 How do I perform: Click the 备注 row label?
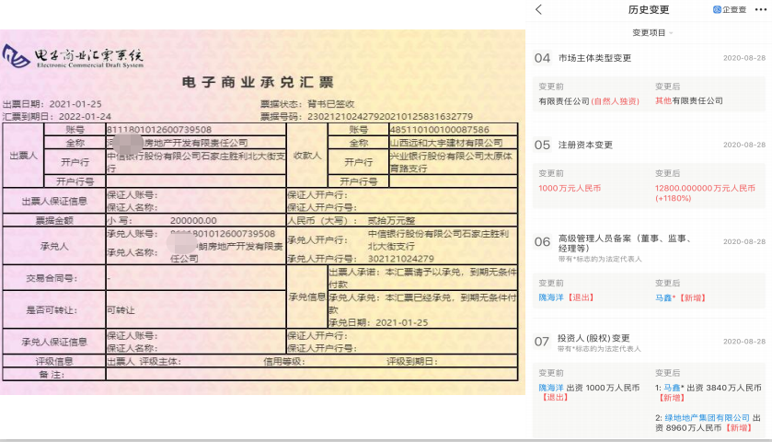52,375
